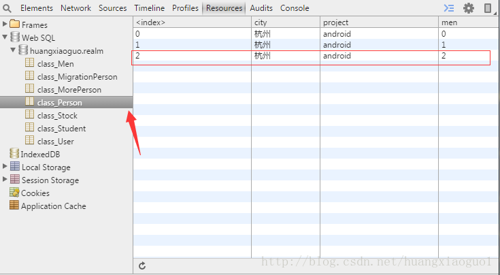This screenshot has height=275, width=500.
Task: Select the class_MigrationPerson table label
Action: pyautogui.click(x=77, y=77)
